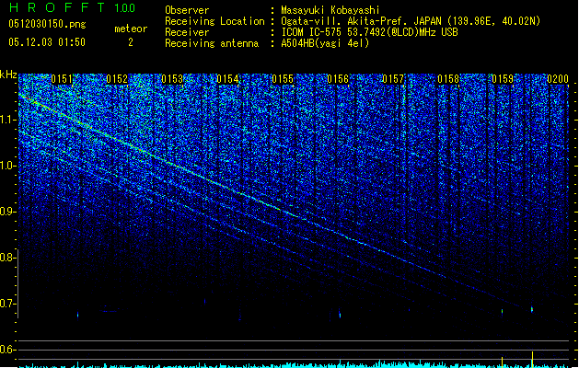Click the 0155 time marker
This screenshot has height=368, width=579.
[283, 79]
